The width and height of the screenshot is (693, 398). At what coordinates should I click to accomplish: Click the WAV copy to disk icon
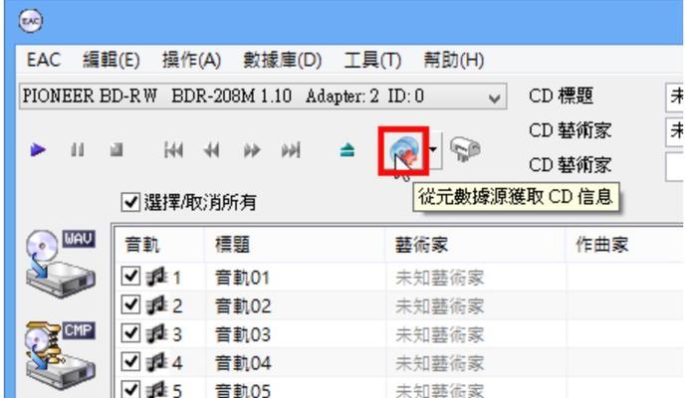point(60,264)
